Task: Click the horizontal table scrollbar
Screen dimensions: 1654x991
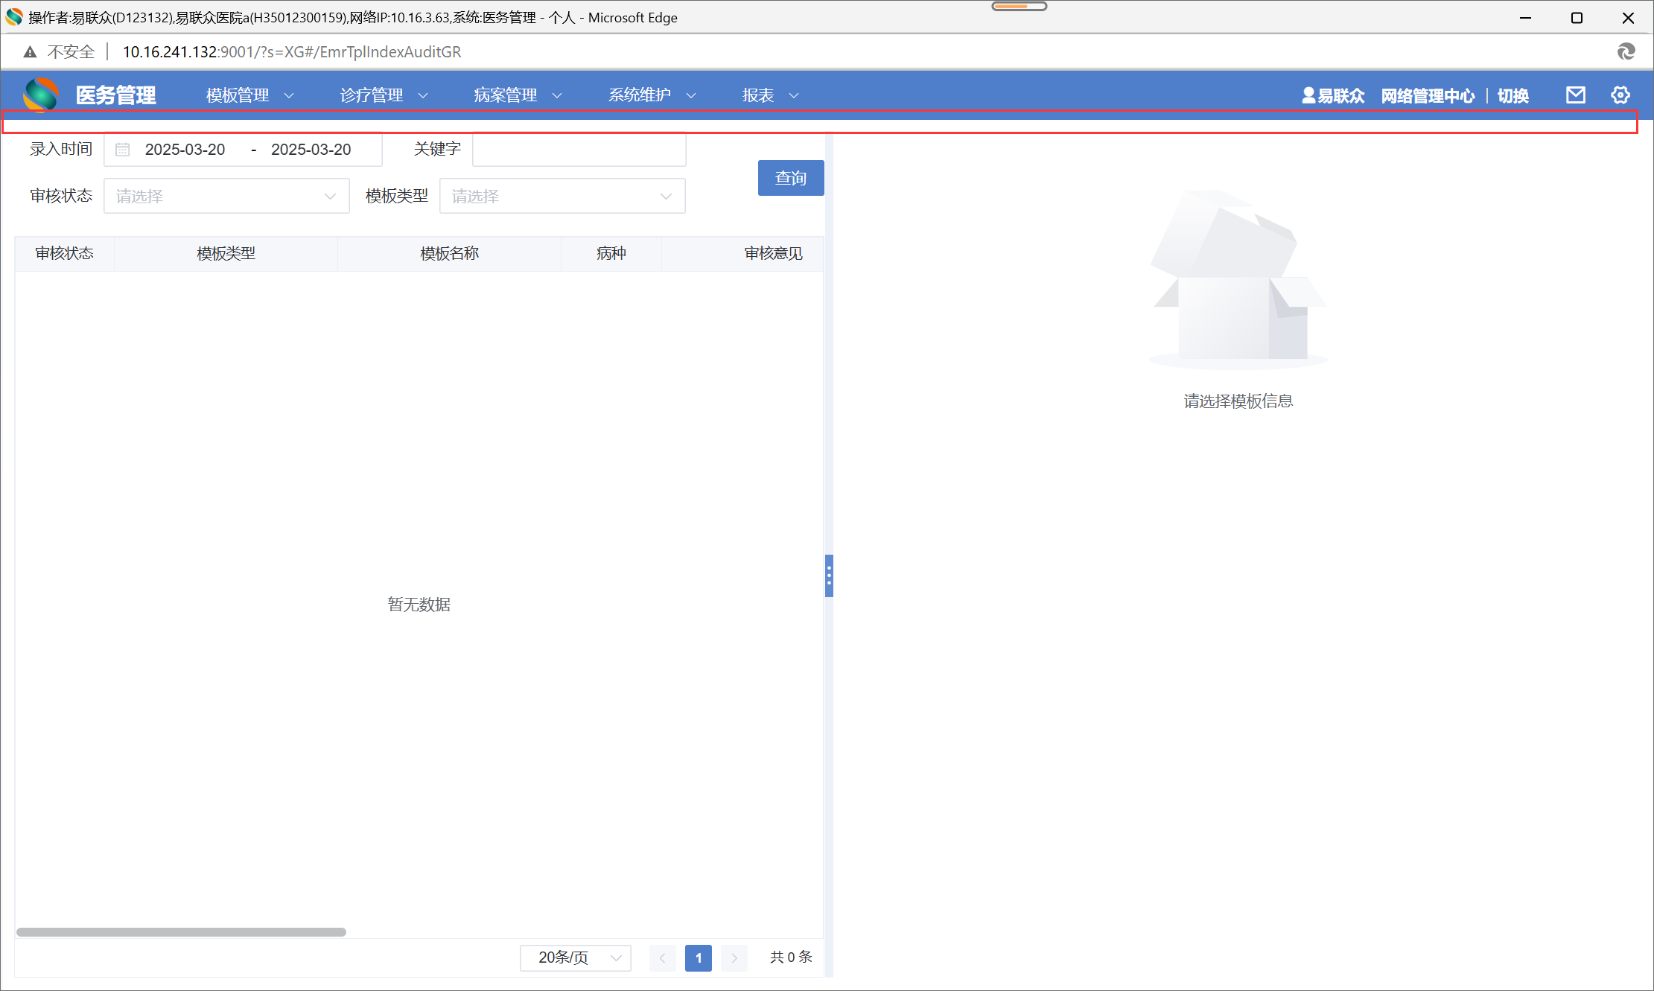Action: tap(181, 932)
